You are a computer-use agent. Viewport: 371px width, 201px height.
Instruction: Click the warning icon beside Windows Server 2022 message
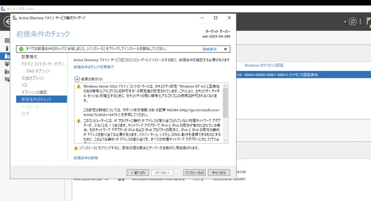tap(79, 87)
